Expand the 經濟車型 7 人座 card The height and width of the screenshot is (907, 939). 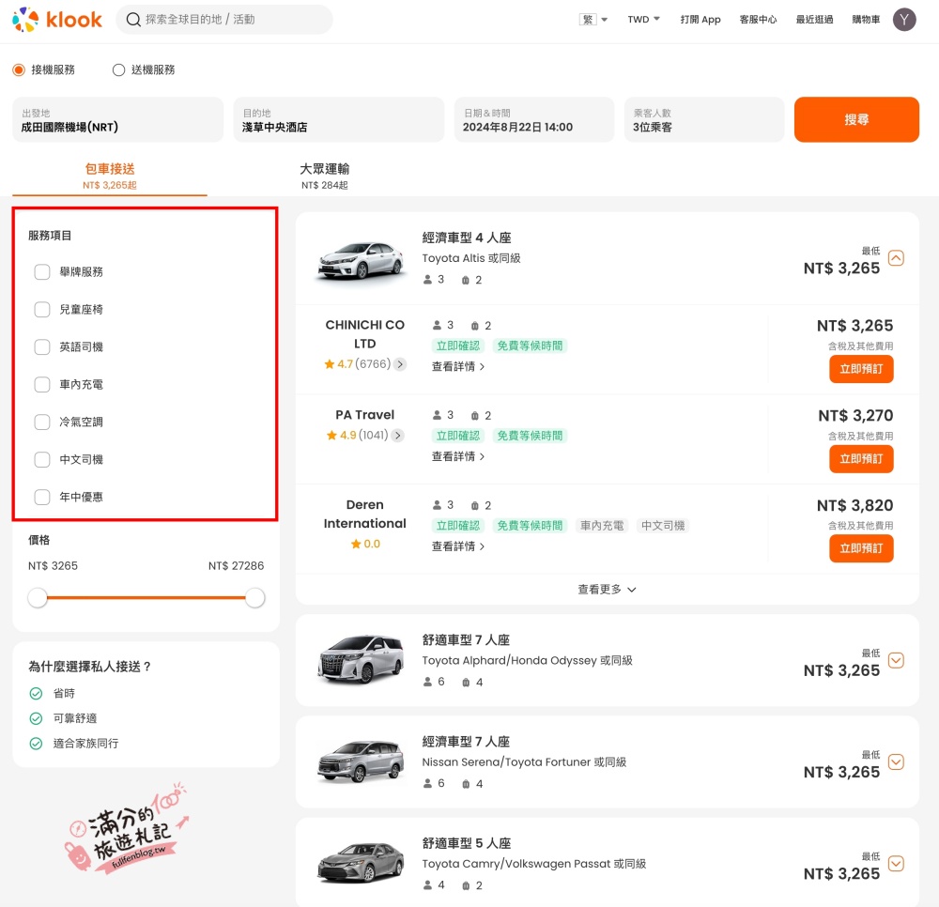point(896,762)
